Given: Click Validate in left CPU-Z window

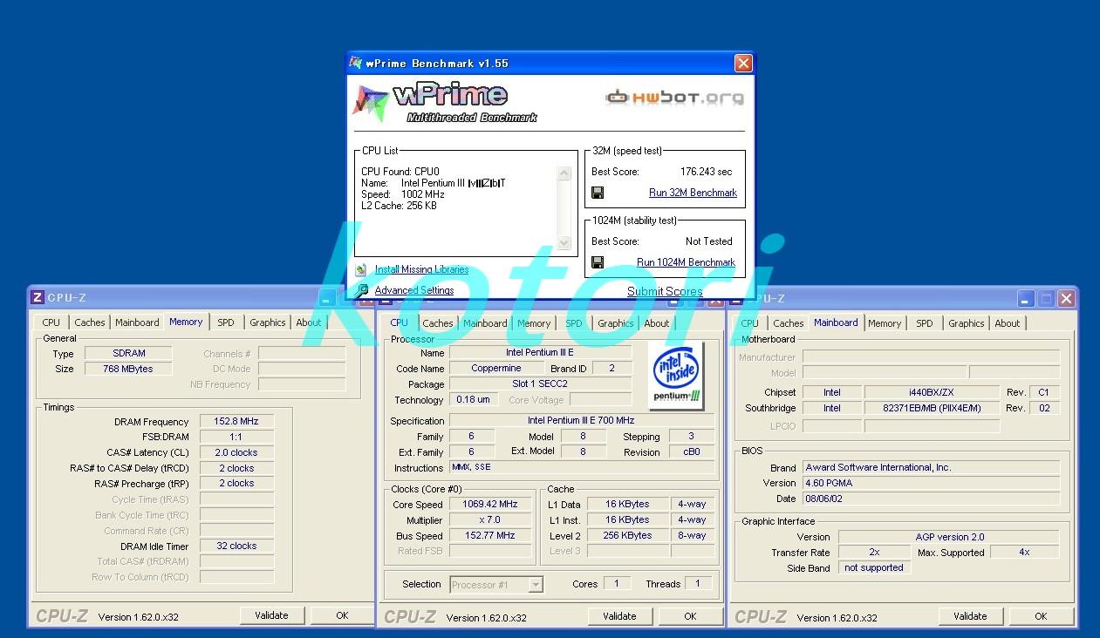Looking at the screenshot, I should tap(271, 615).
